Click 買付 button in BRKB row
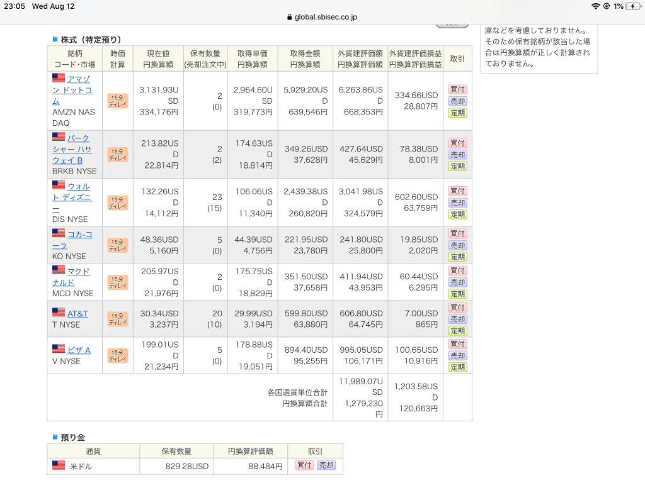The height and width of the screenshot is (483, 645). coord(457,143)
